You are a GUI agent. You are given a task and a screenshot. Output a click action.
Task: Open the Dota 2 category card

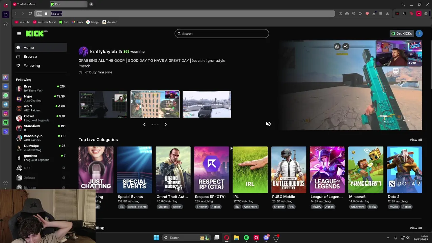(404, 170)
